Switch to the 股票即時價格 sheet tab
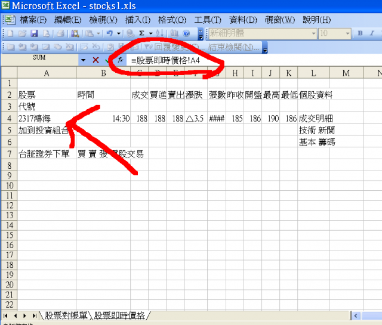This screenshot has height=325, width=382. click(x=119, y=315)
